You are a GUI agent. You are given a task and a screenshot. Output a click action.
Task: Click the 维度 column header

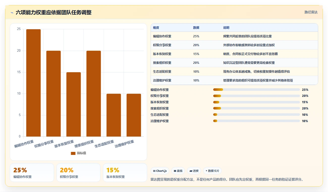tap(156, 28)
